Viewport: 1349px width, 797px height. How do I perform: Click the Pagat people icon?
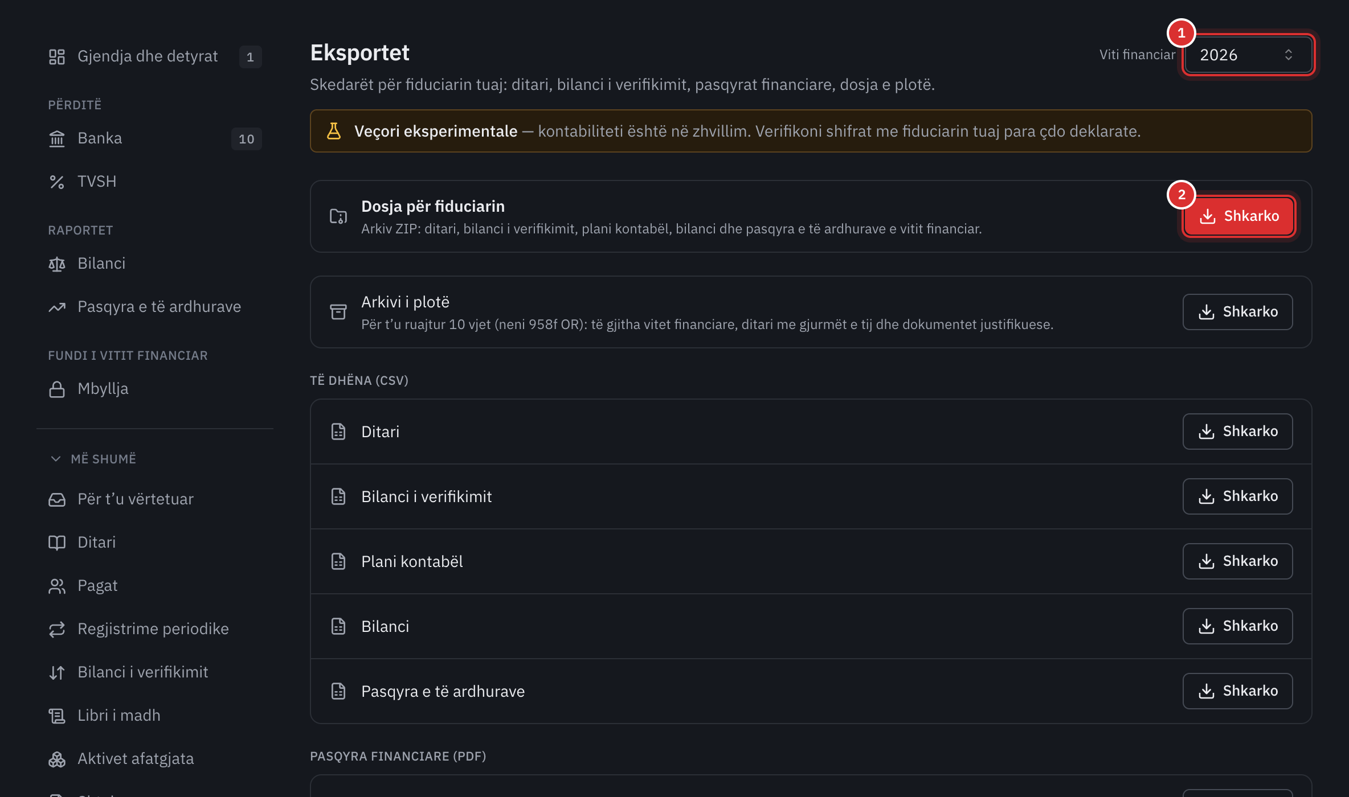click(x=57, y=586)
